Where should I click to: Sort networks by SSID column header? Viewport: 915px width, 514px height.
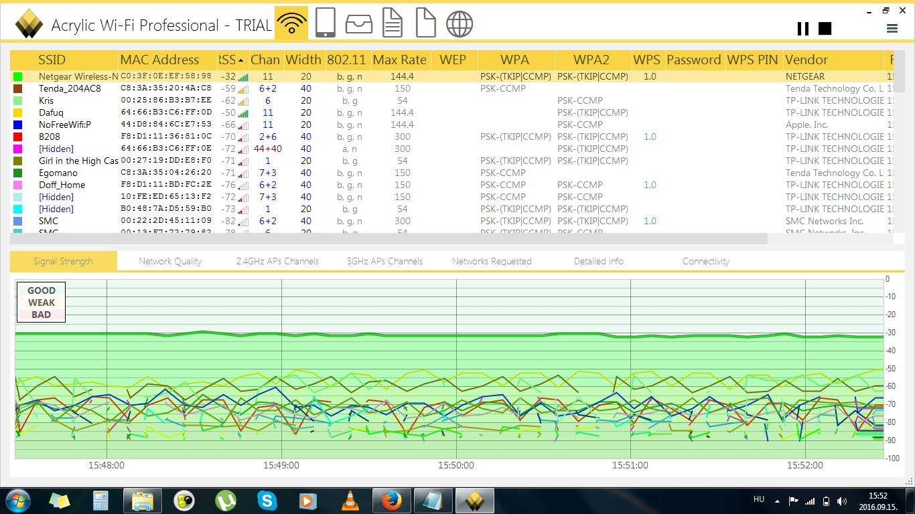point(52,60)
